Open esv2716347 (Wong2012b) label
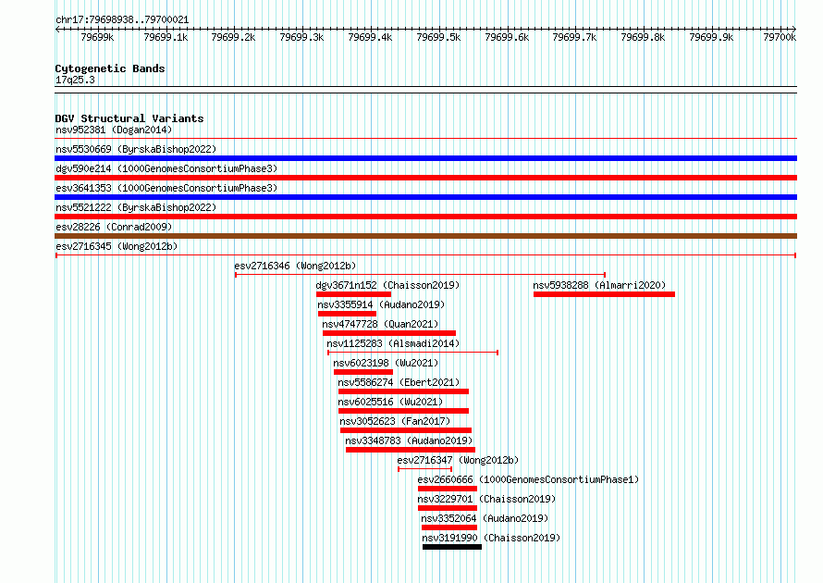Image resolution: width=823 pixels, height=583 pixels. coord(458,460)
